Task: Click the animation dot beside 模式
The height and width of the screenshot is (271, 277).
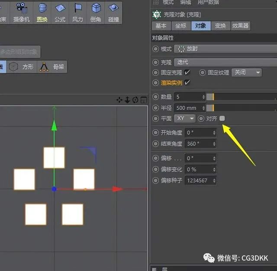Action: coord(156,49)
